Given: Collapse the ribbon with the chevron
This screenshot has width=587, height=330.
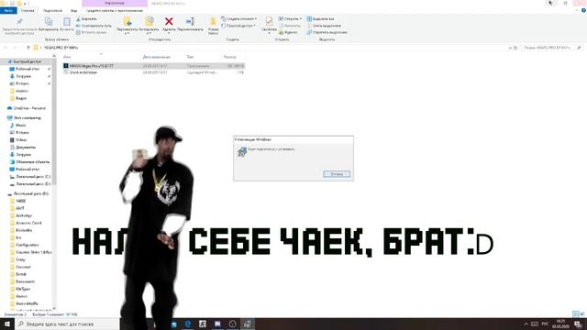Looking at the screenshot, I should click(x=577, y=10).
